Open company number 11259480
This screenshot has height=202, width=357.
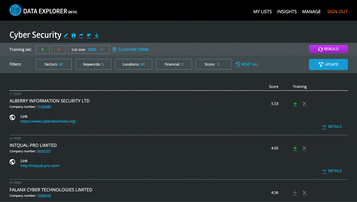click(44, 107)
